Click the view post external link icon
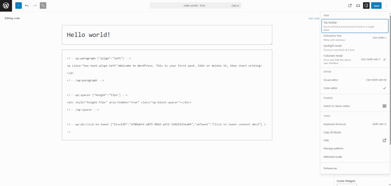The image size is (391, 186). click(350, 6)
